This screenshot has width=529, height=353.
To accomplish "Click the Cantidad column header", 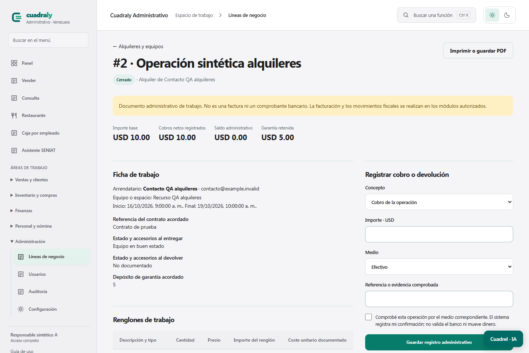I will (185, 340).
